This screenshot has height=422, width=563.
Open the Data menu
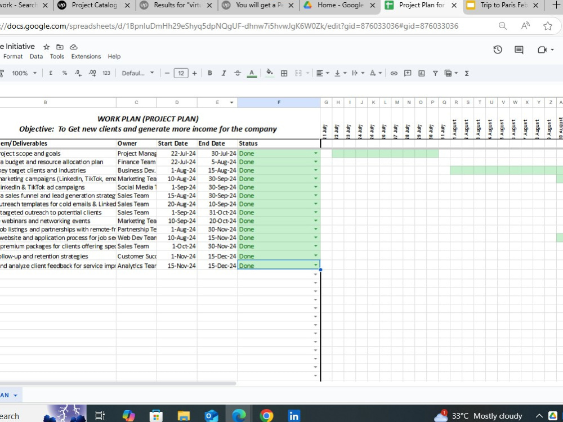tap(36, 56)
